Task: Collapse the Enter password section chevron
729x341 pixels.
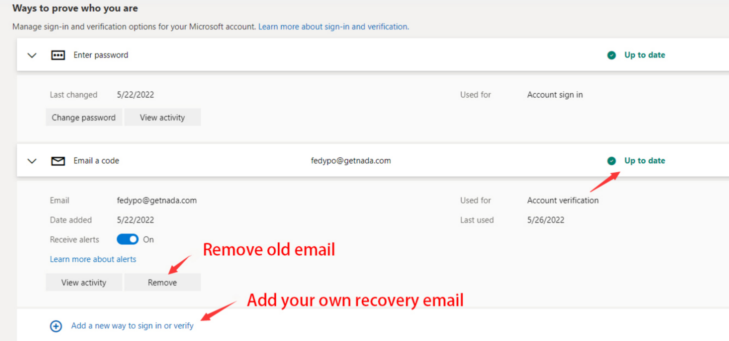Action: (x=32, y=55)
